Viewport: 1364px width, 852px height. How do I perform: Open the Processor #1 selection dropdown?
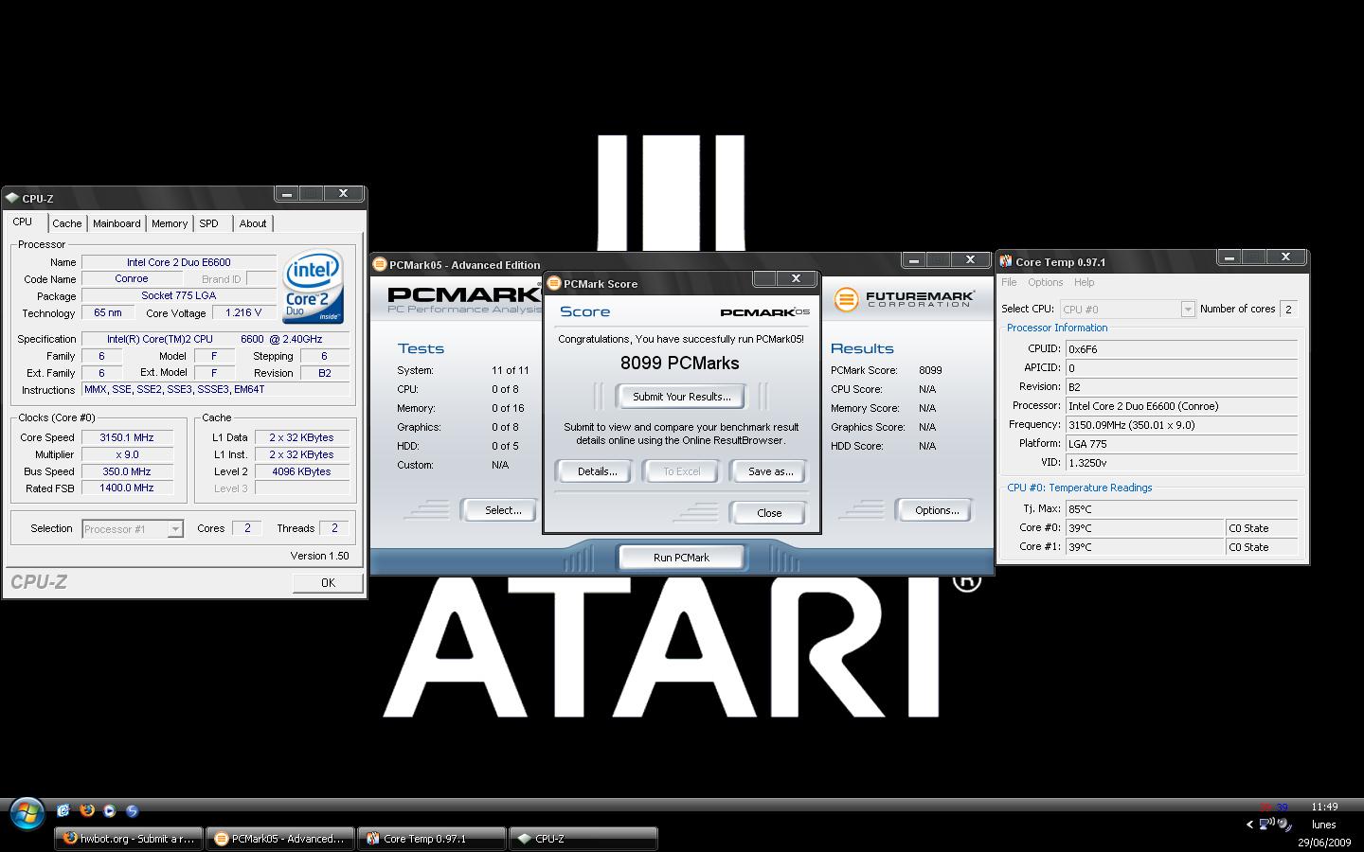click(132, 529)
